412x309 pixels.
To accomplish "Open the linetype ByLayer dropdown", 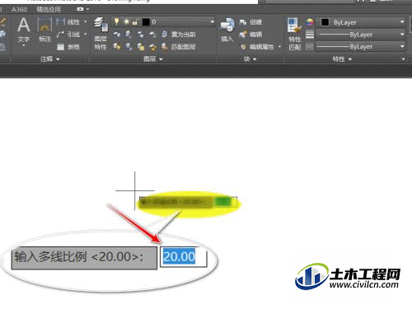I will coord(402,46).
